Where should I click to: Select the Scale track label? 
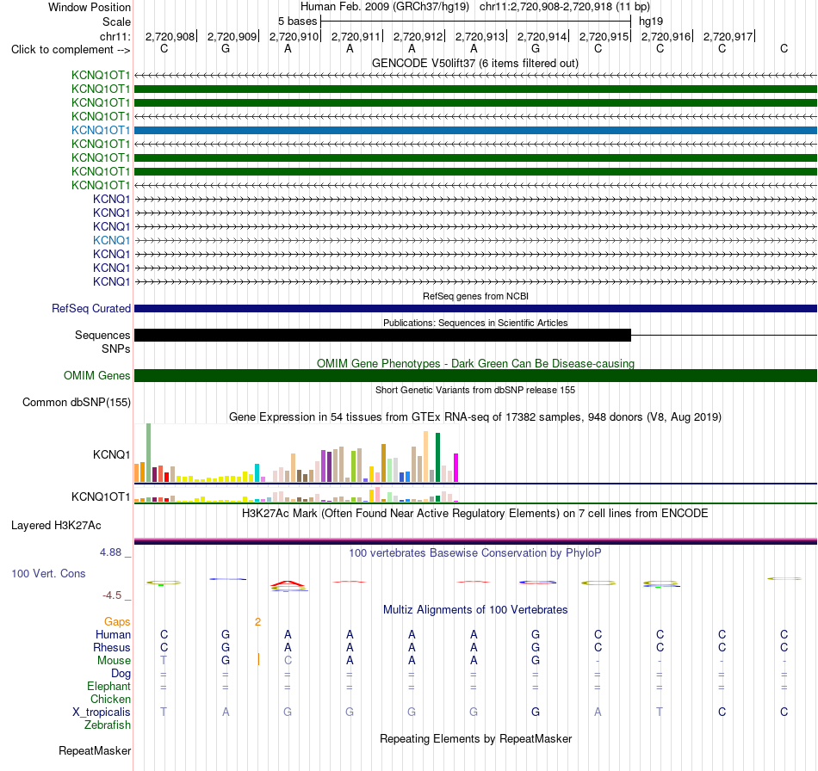pos(116,22)
